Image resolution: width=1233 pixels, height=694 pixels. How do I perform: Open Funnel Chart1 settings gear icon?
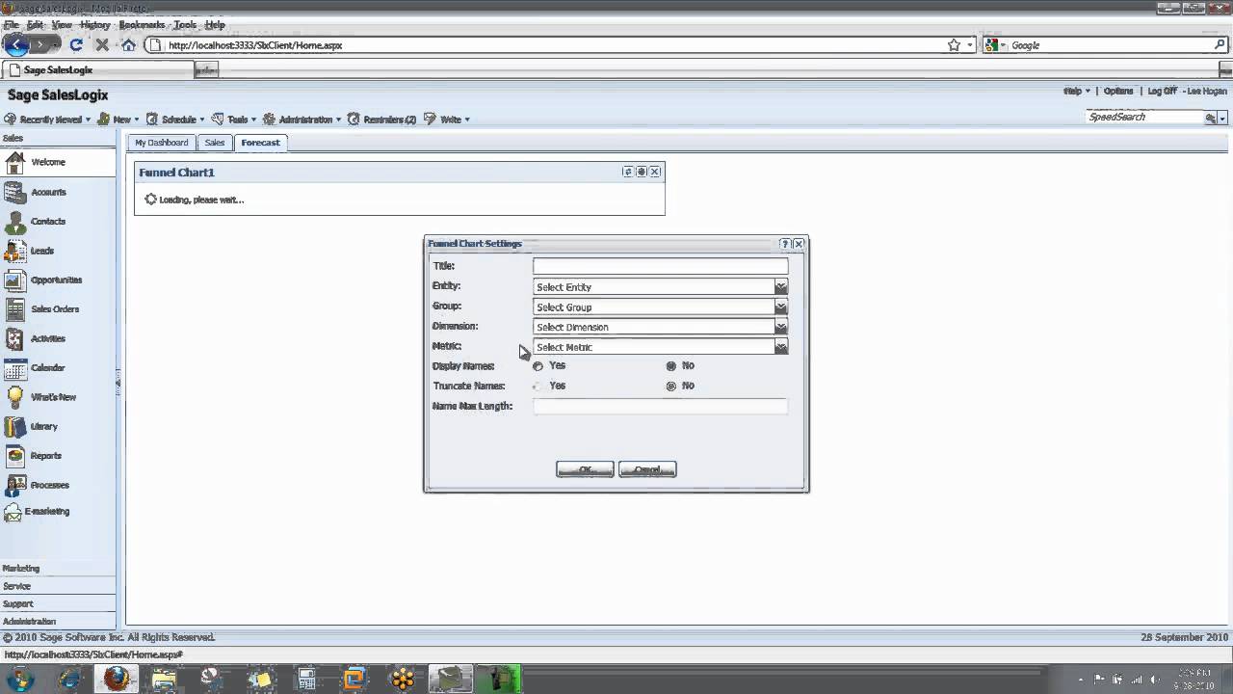point(642,172)
